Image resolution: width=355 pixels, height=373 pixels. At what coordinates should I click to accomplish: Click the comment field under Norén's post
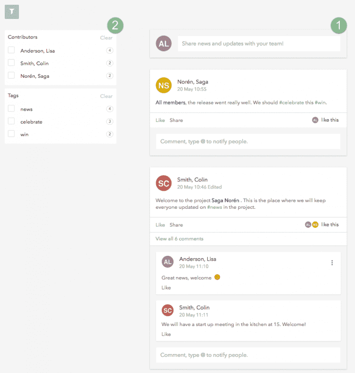248,141
